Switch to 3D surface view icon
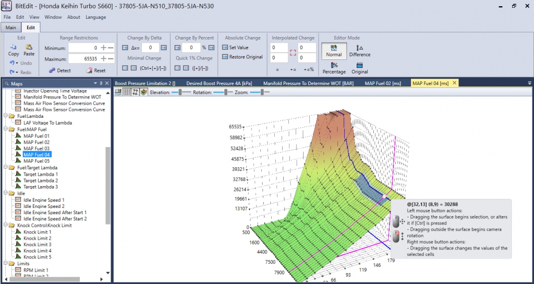Screen dimensions: 534x284 (143, 92)
